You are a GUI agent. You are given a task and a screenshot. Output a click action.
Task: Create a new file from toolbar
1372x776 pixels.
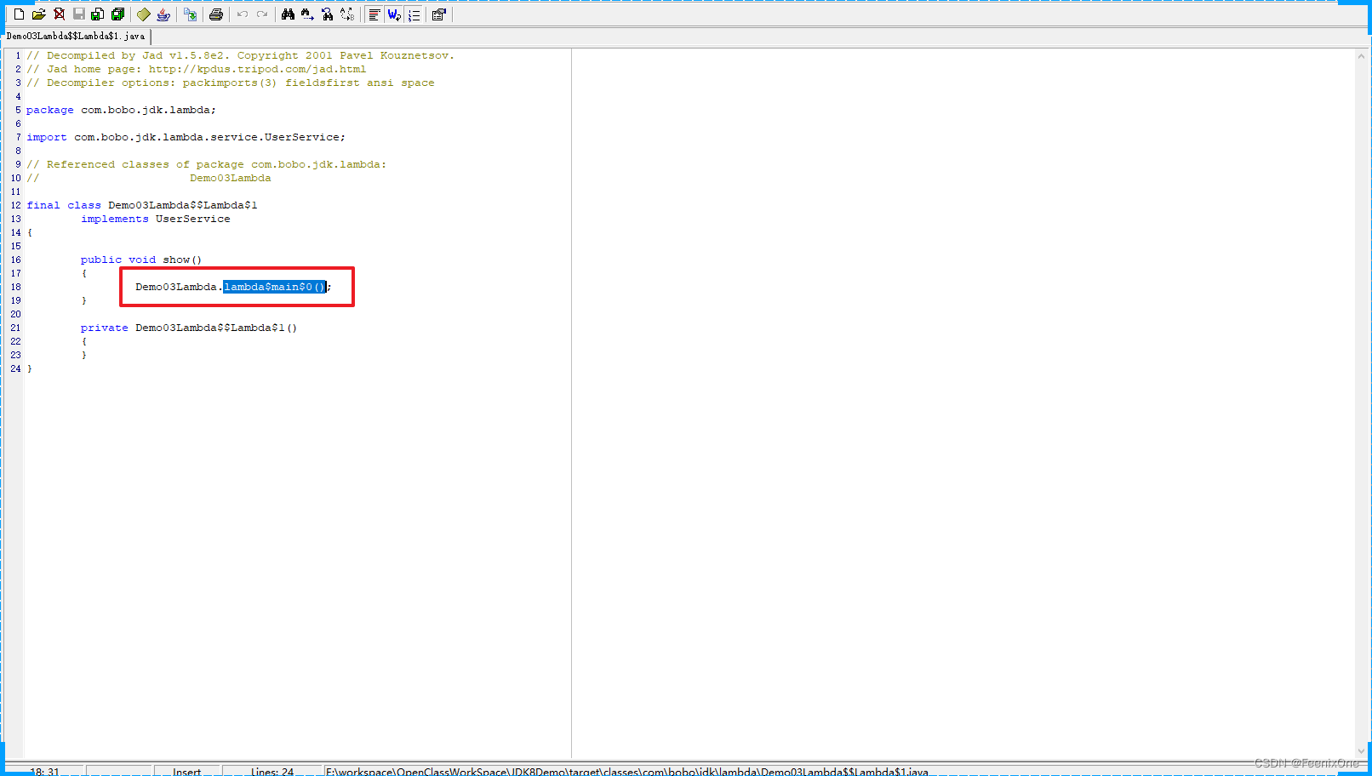click(19, 14)
